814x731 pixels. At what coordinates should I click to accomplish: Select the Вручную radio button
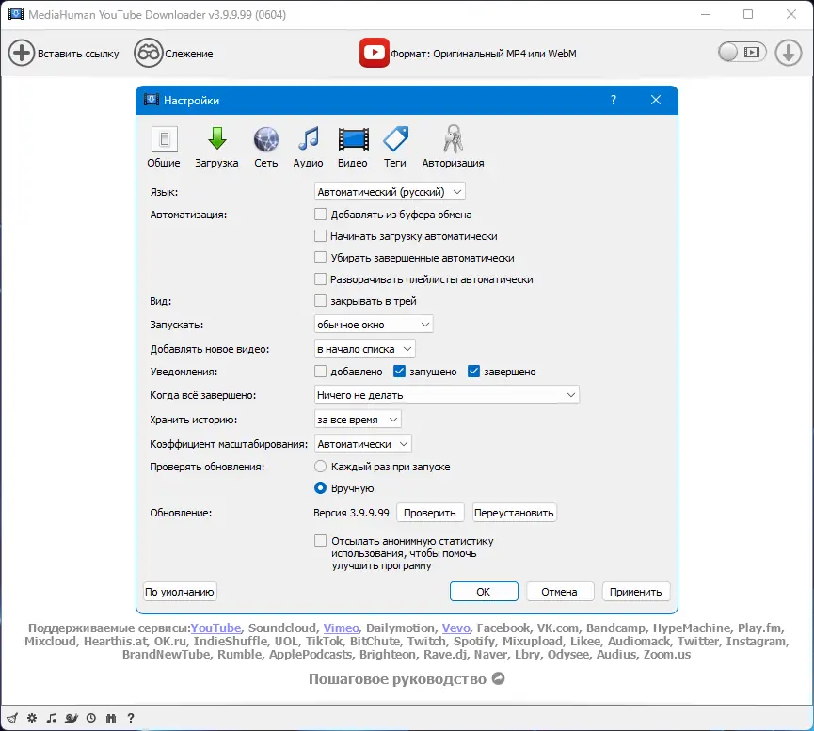[x=320, y=488]
